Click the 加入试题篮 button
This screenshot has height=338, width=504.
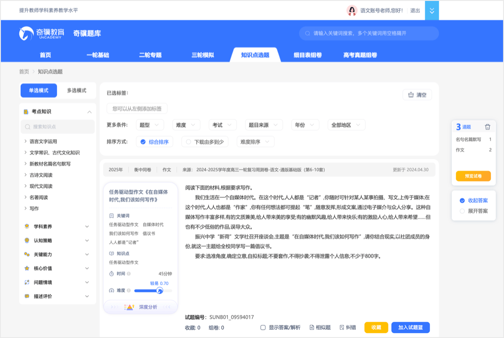pos(410,328)
